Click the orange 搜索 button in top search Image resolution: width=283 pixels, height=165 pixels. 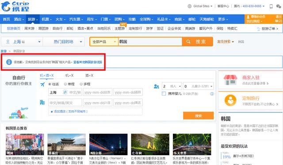click(198, 42)
